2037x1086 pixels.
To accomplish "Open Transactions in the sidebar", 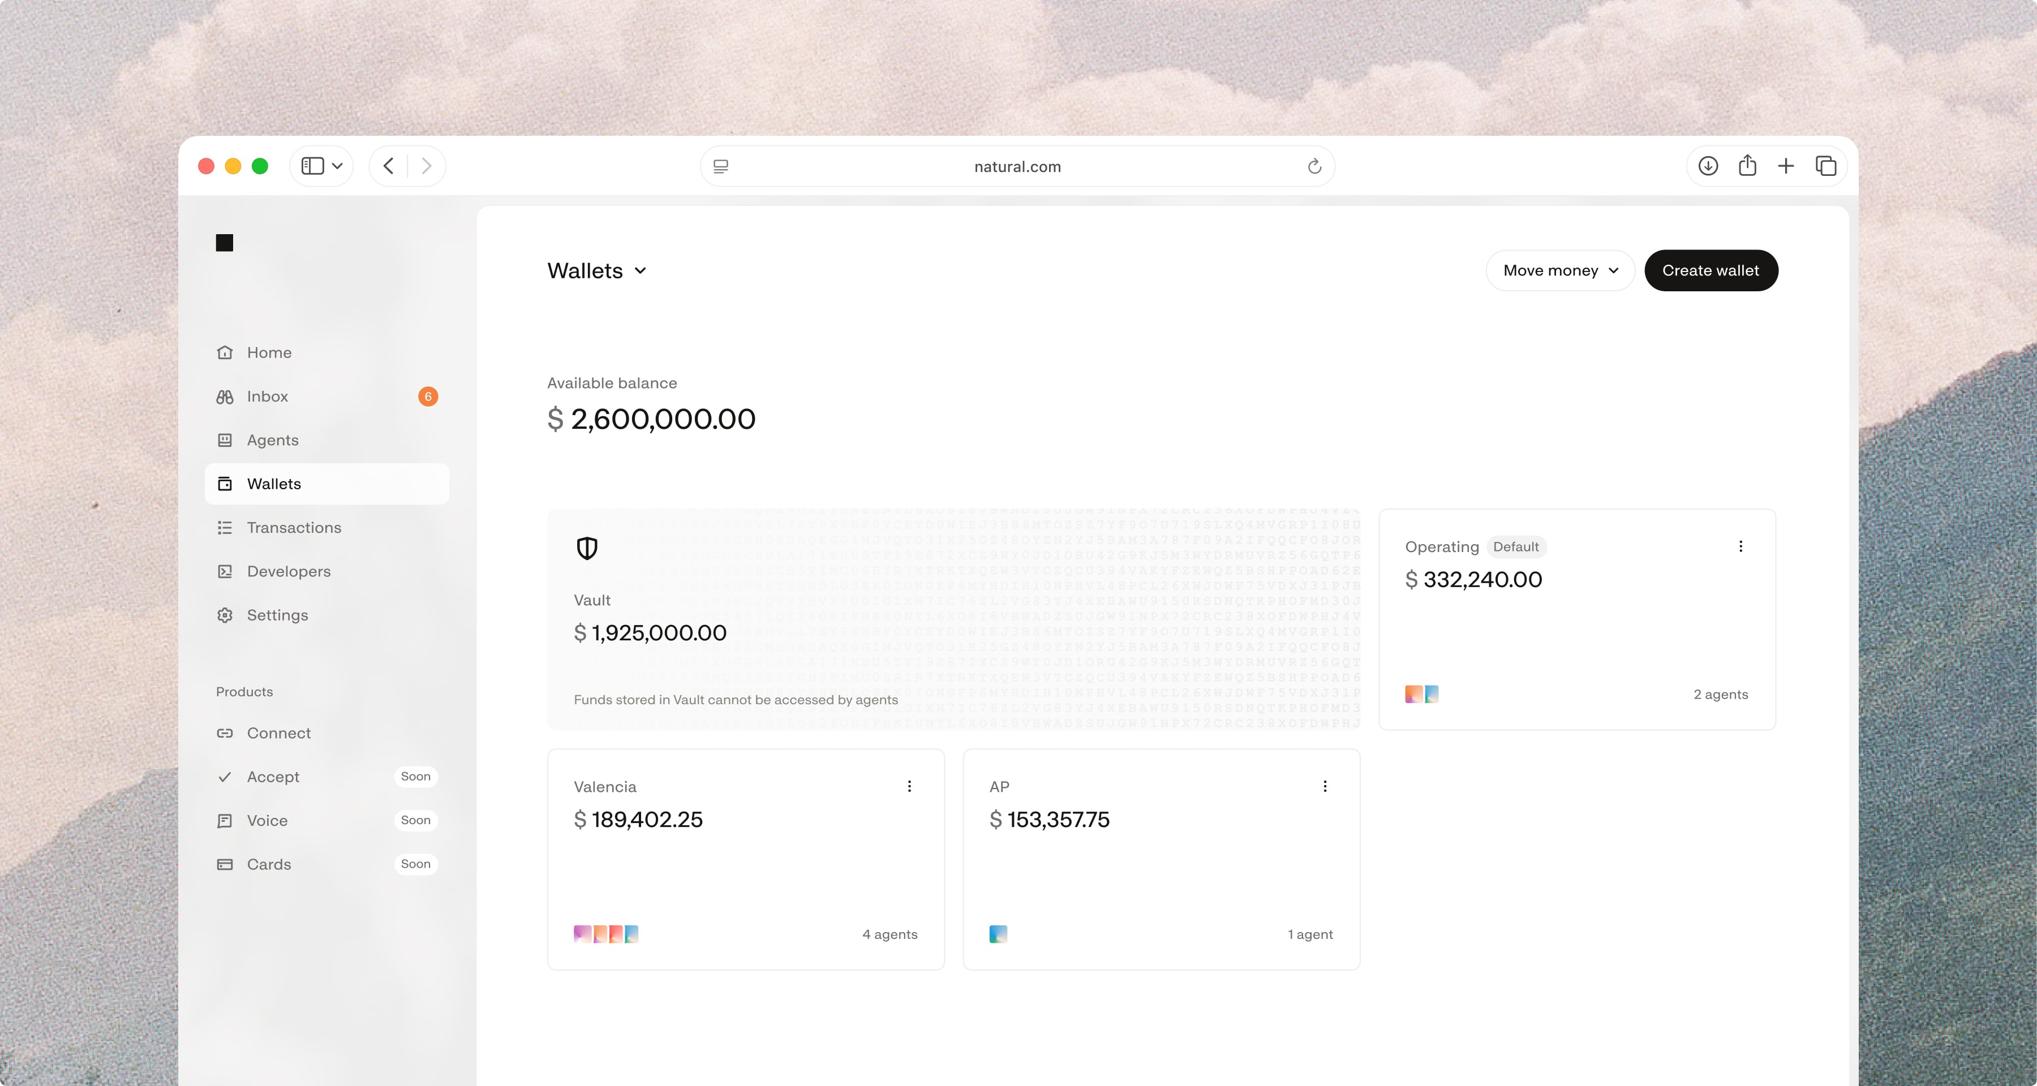I will click(x=326, y=528).
